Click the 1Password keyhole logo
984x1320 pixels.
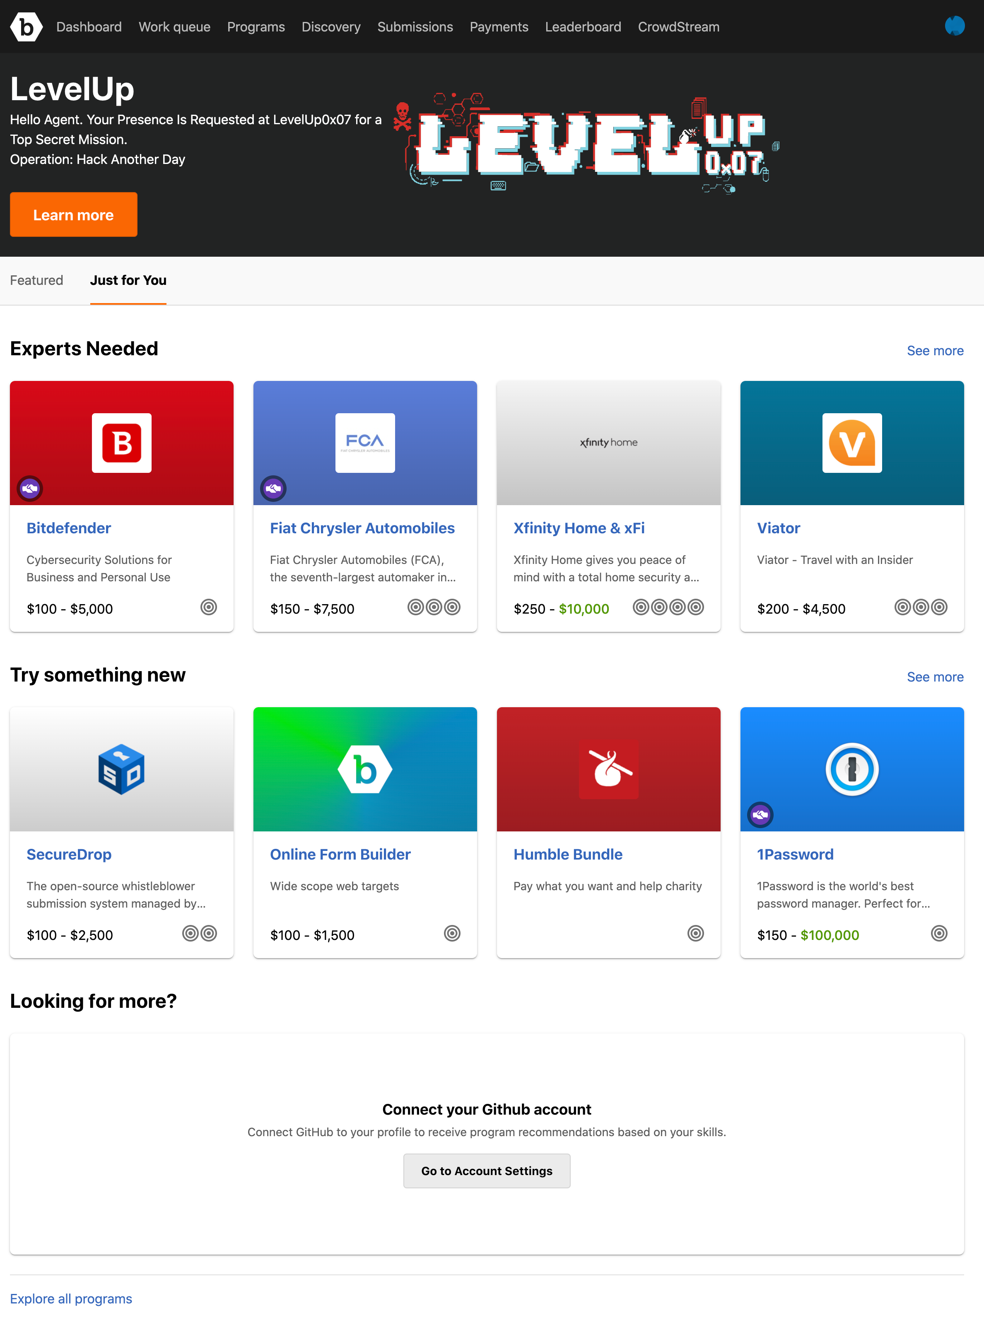click(x=852, y=769)
